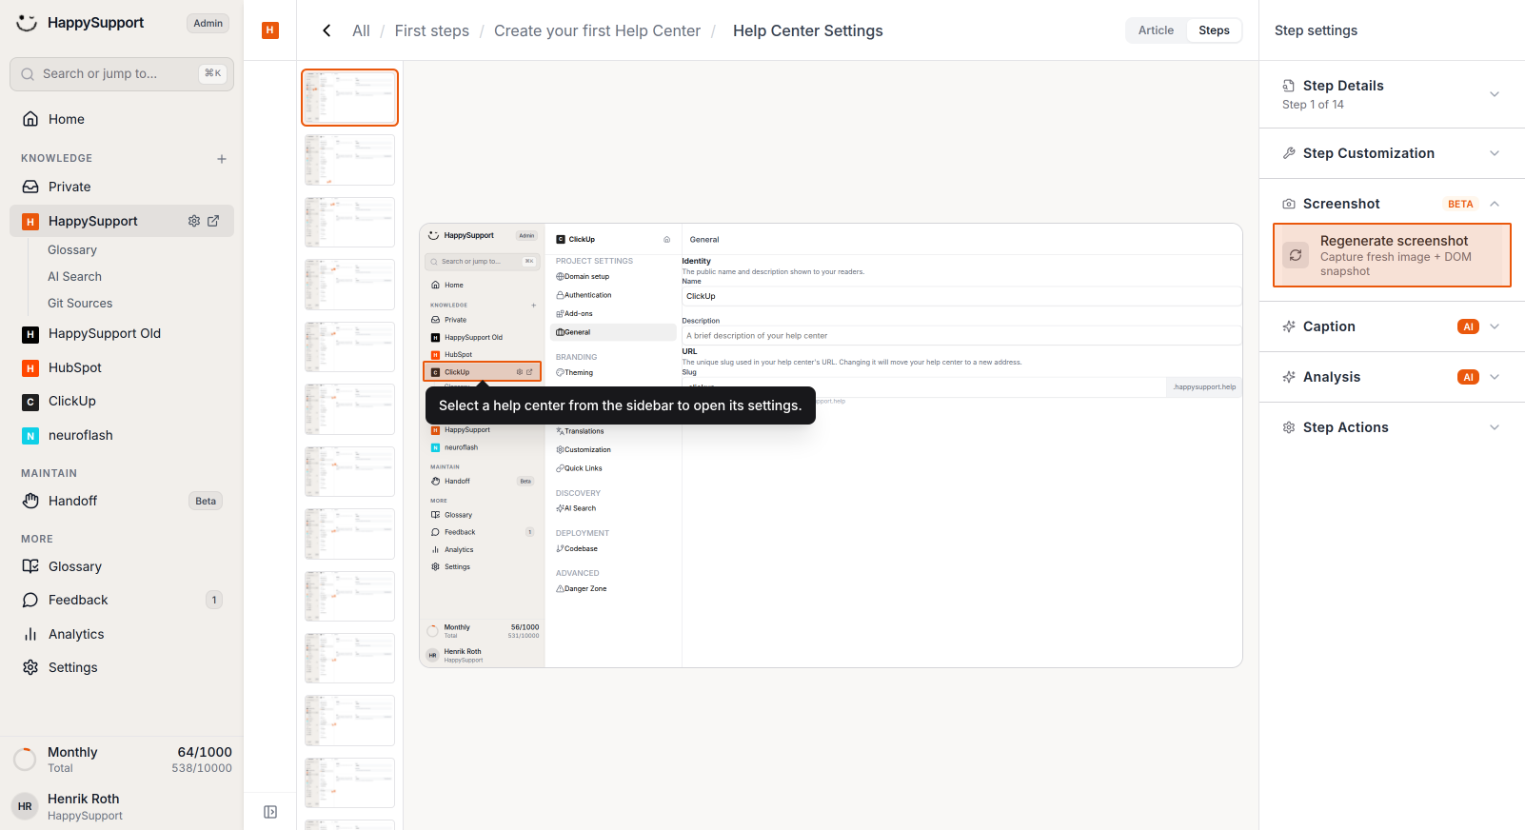This screenshot has height=830, width=1525.
Task: Collapse the sidebar with the panel icon
Action: (270, 812)
